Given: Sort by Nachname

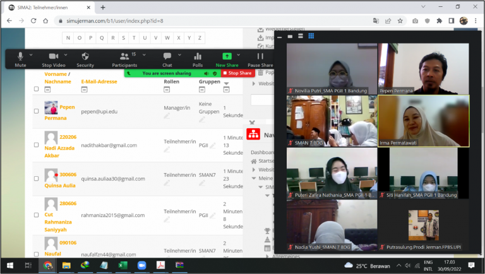Looking at the screenshot, I should tap(58, 81).
